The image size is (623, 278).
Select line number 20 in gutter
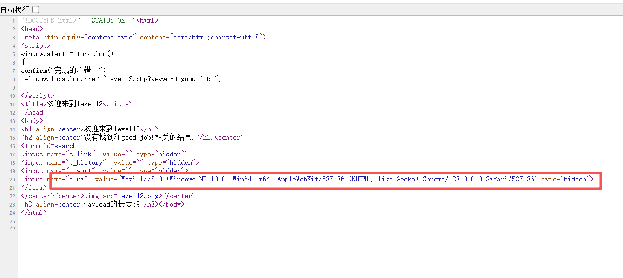pos(12,180)
